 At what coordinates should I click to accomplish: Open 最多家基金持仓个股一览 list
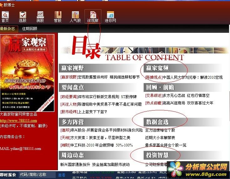(x=166, y=145)
